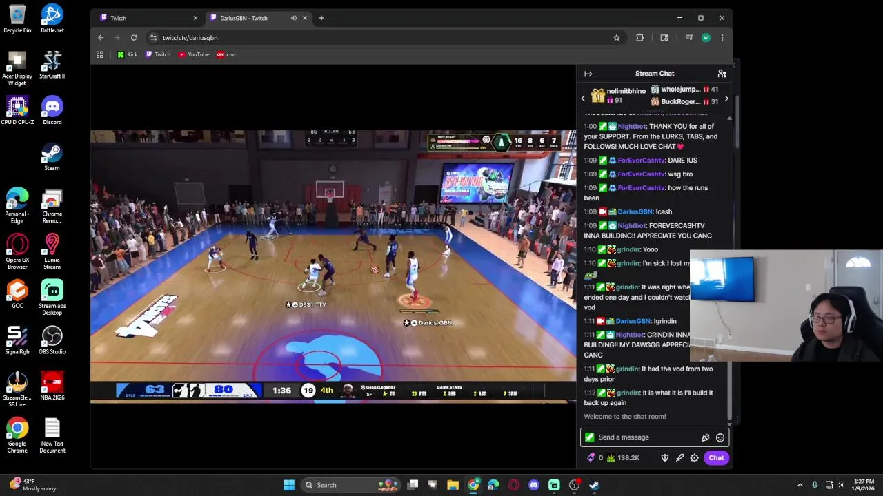This screenshot has height=496, width=883.
Task: Open File Explorer from taskbar
Action: point(453,485)
